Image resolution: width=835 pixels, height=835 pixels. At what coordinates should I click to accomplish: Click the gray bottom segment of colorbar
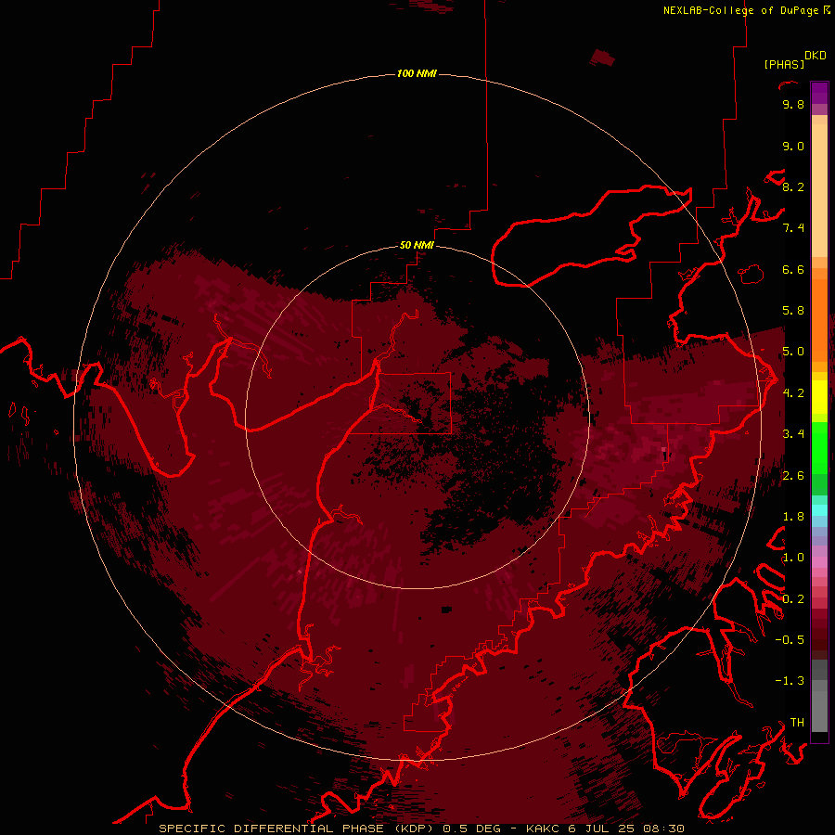tap(819, 708)
